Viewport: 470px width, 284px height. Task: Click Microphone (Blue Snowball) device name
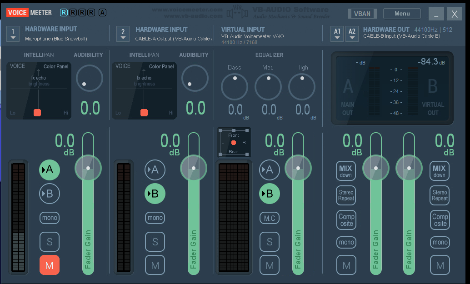[x=56, y=39]
